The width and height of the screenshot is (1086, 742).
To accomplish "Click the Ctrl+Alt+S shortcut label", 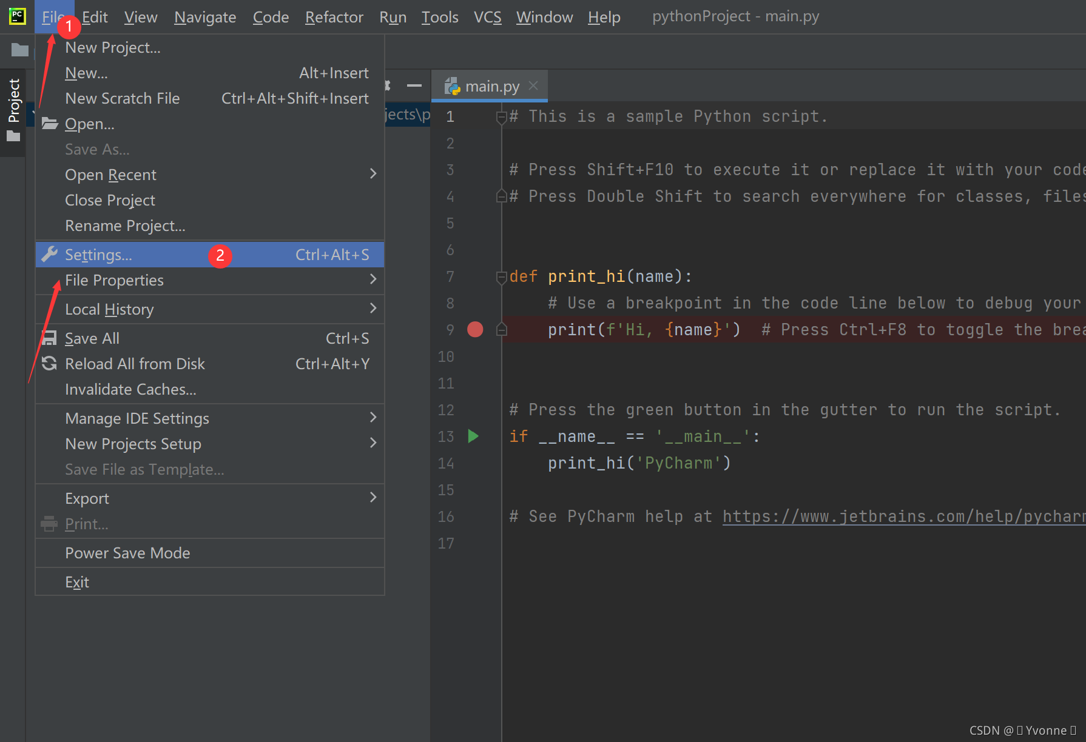I will [x=332, y=255].
